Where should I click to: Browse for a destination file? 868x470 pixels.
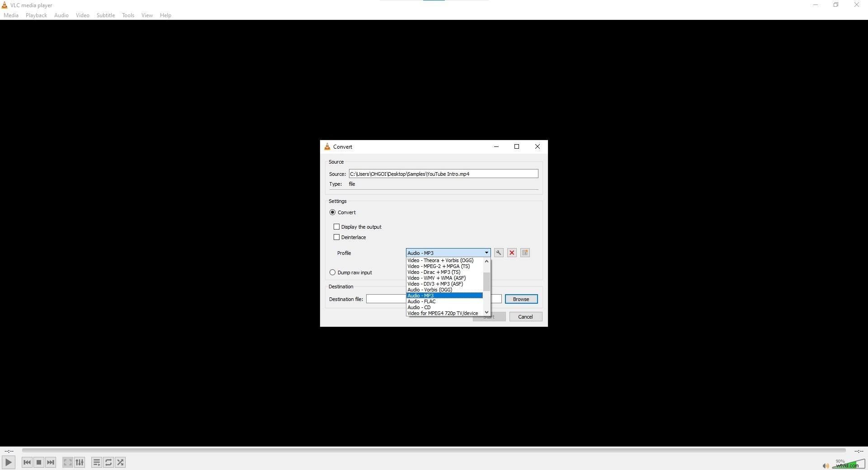(x=521, y=299)
